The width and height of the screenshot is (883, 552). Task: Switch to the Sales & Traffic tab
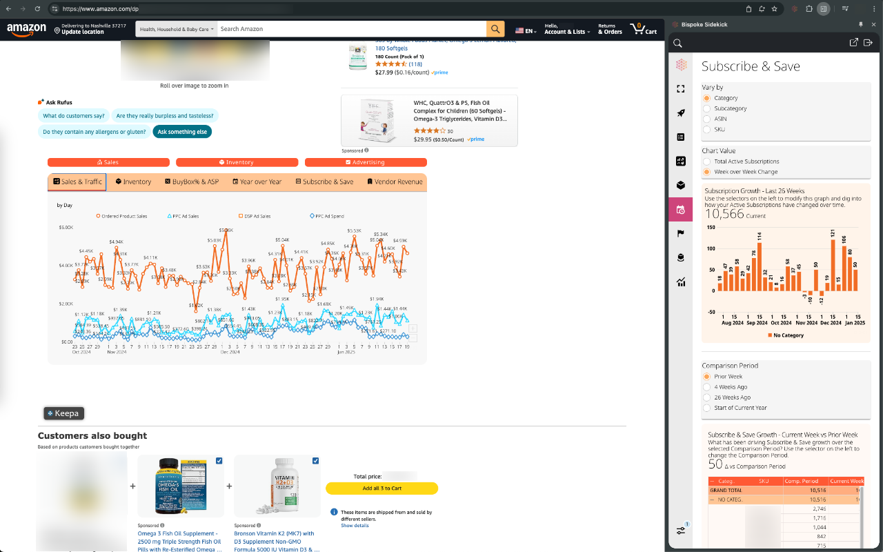tap(77, 182)
